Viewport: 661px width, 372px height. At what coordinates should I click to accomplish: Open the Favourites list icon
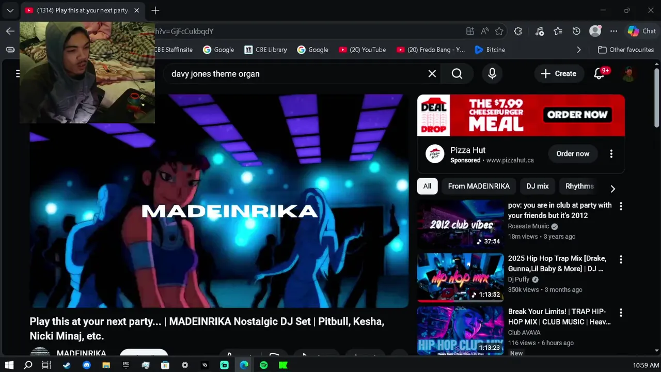[558, 31]
